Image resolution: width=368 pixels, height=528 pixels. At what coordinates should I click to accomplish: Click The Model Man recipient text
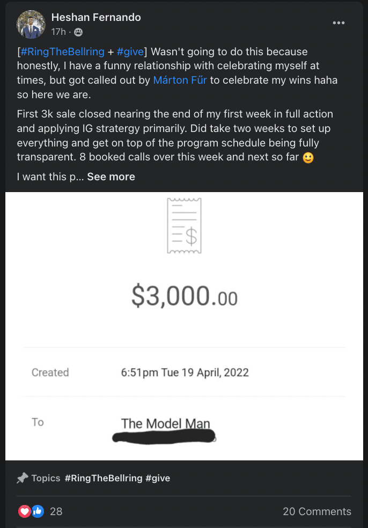(x=165, y=423)
